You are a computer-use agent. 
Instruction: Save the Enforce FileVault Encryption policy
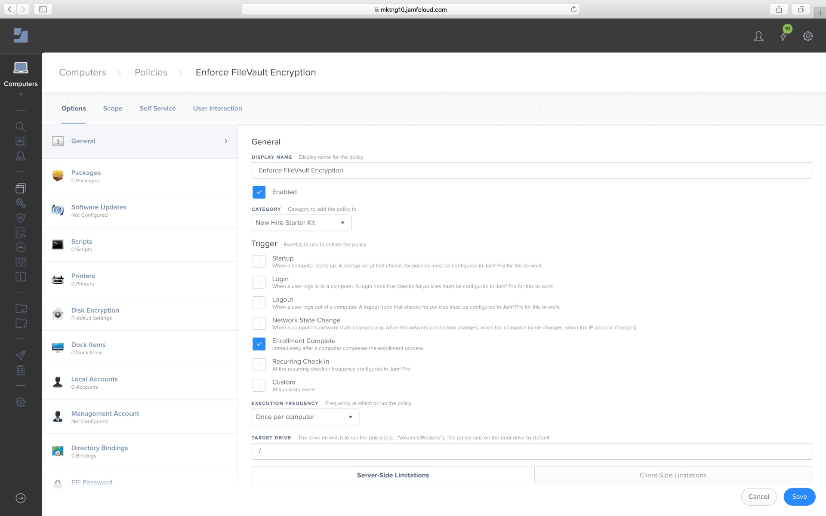[x=799, y=497]
